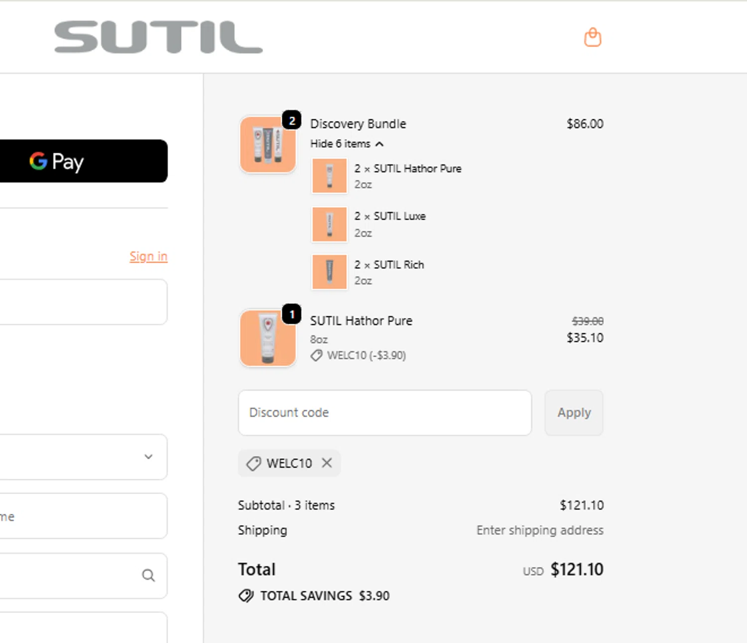Image resolution: width=747 pixels, height=643 pixels.
Task: Collapse the Hide 6 items expander
Action: [x=347, y=144]
